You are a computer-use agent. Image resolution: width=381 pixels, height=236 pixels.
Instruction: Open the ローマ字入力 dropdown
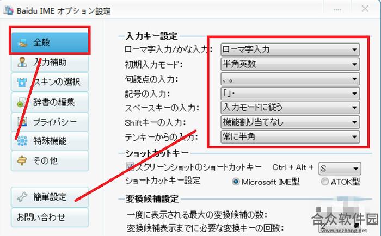pos(290,49)
